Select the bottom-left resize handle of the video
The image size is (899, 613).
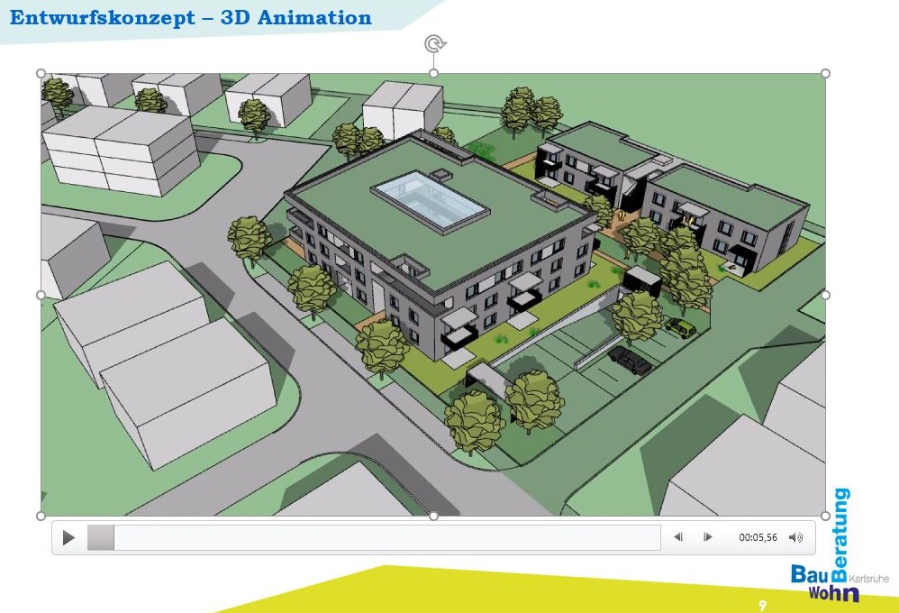click(x=41, y=516)
